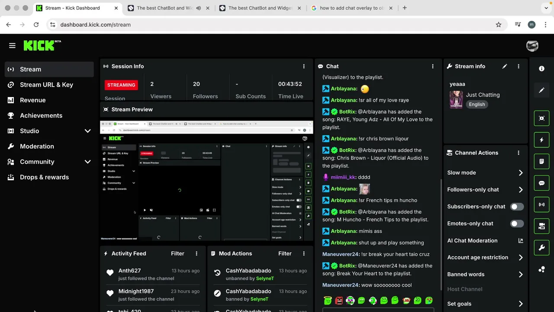Go back with browser back arrow
Screen dimensions: 554x312
(9, 25)
